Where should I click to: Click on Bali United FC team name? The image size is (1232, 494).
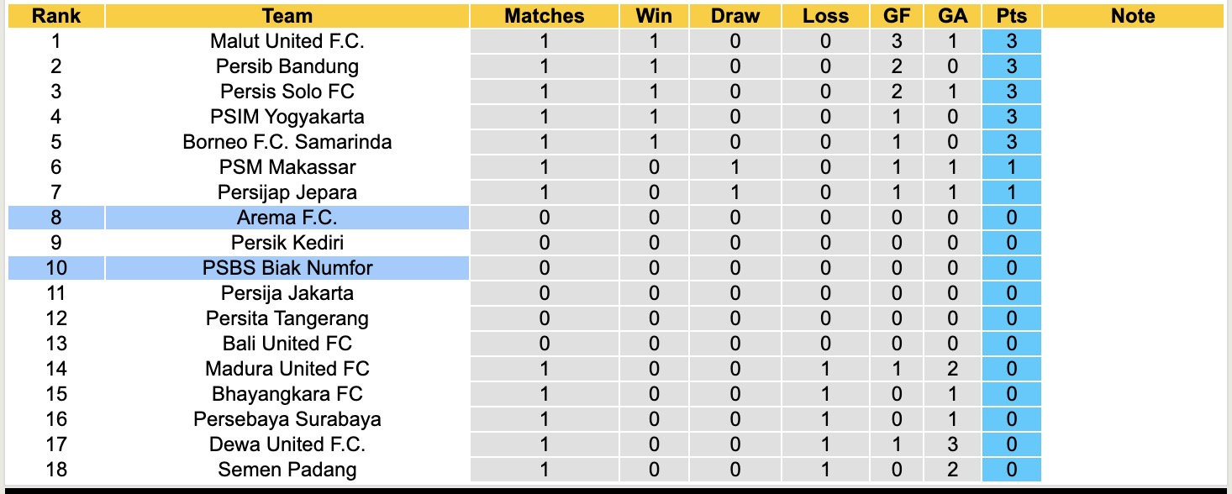[x=287, y=344]
